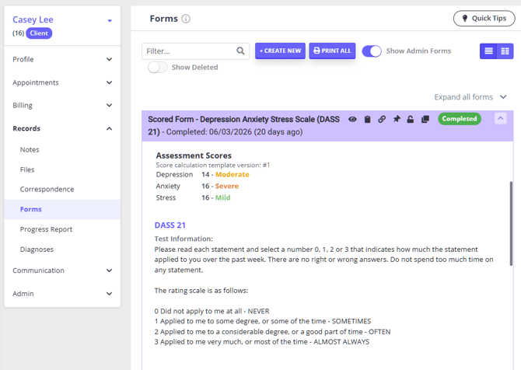
Task: Collapse the DASS 21 form panel
Action: click(x=500, y=119)
